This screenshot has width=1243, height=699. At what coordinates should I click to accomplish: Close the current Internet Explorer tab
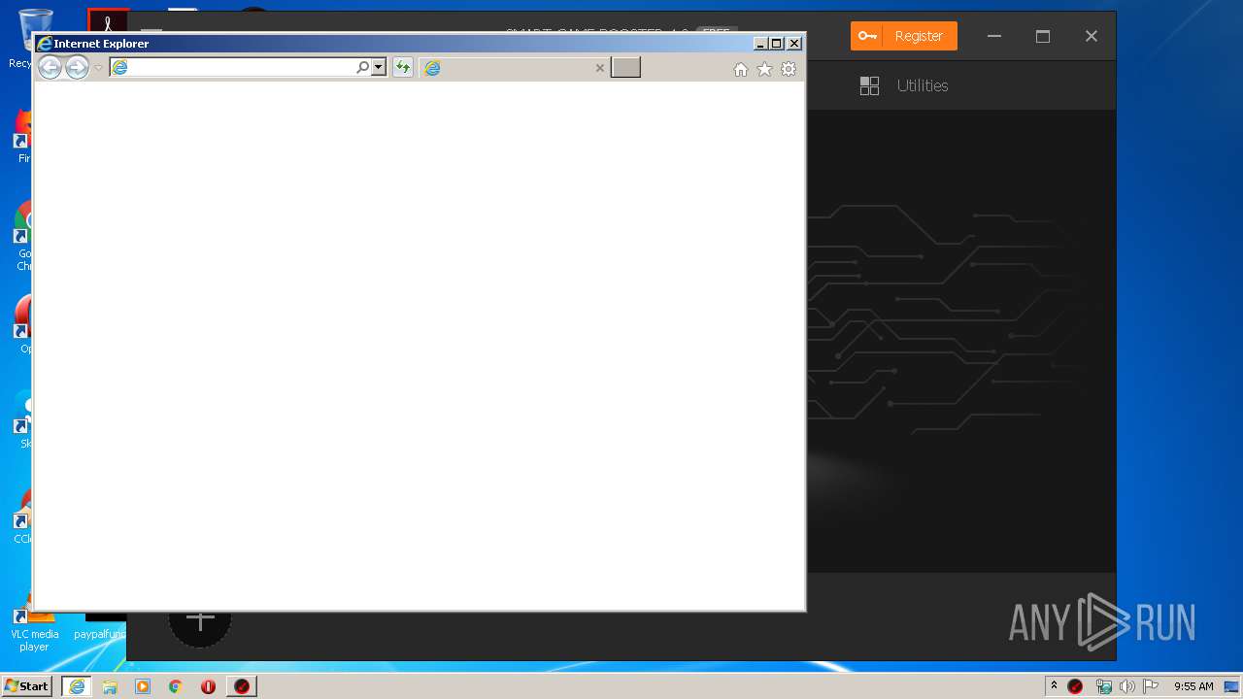pos(599,68)
